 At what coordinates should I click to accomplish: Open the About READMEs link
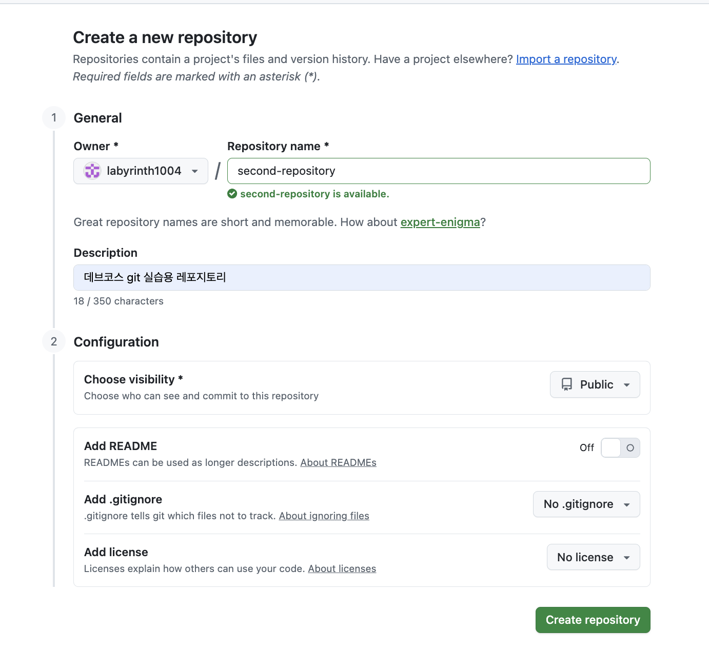[x=338, y=463]
